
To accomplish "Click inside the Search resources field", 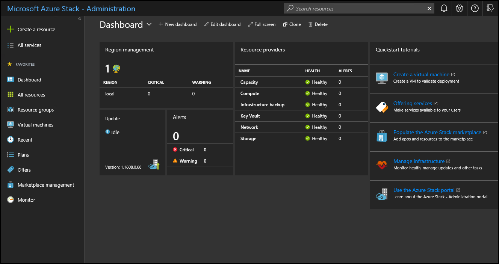I will pos(357,8).
